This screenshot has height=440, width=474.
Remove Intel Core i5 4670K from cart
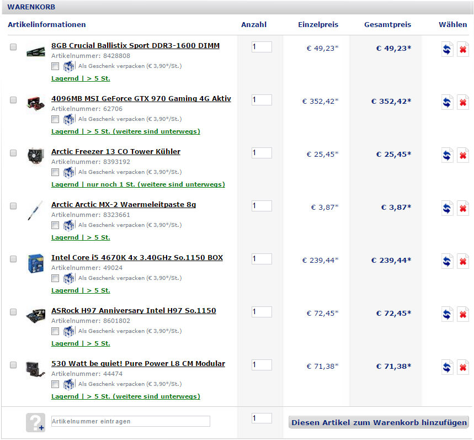(463, 261)
